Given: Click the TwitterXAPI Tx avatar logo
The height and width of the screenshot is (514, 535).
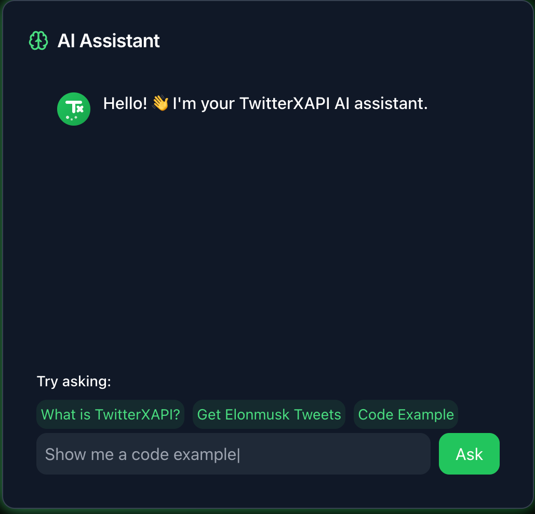Looking at the screenshot, I should (74, 109).
